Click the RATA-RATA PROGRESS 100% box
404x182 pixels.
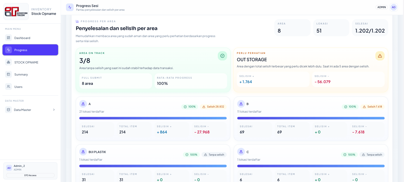191,81
